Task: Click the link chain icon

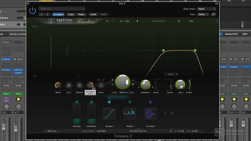Action: [x=213, y=14]
